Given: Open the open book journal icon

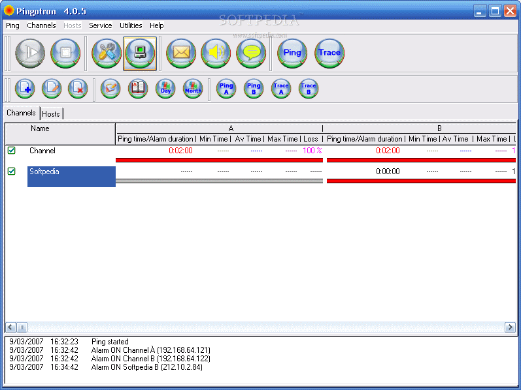Looking at the screenshot, I should click(x=138, y=89).
